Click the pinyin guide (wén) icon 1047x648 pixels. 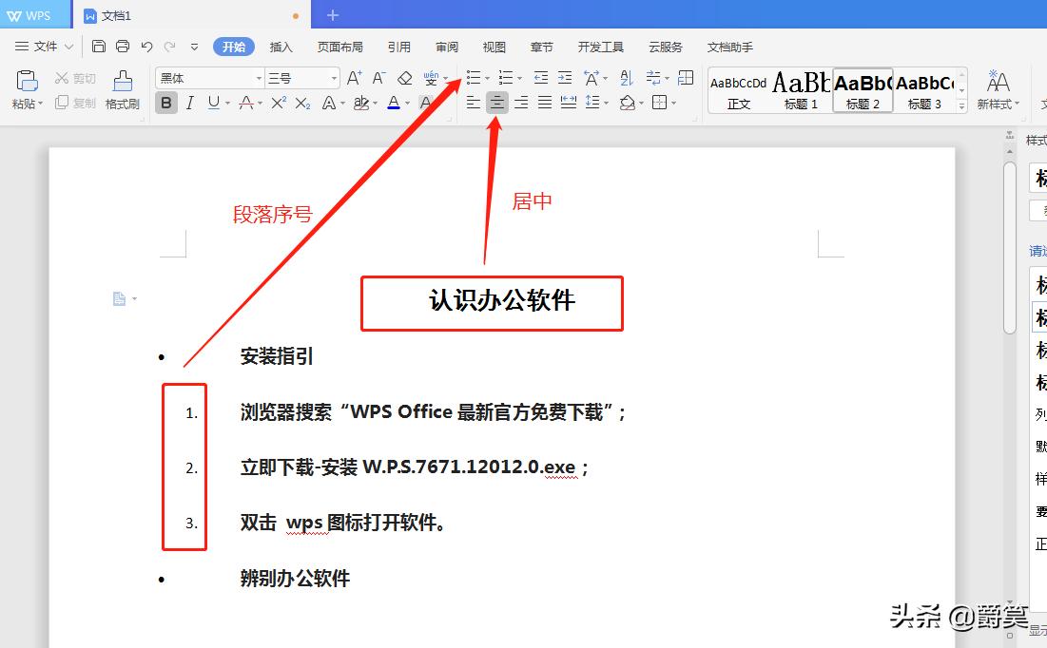[434, 75]
